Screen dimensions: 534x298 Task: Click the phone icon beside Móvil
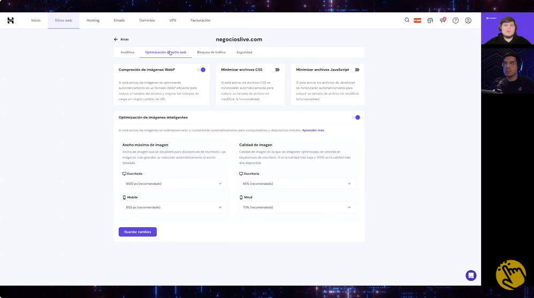(x=241, y=197)
